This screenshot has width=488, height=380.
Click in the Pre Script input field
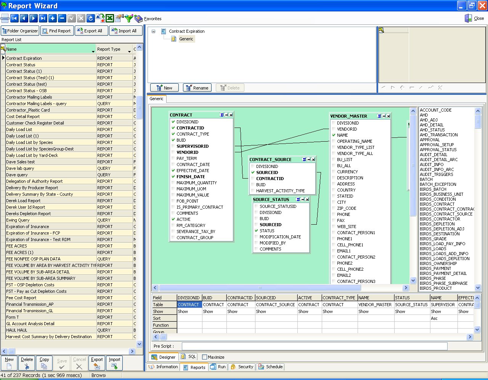point(314,346)
